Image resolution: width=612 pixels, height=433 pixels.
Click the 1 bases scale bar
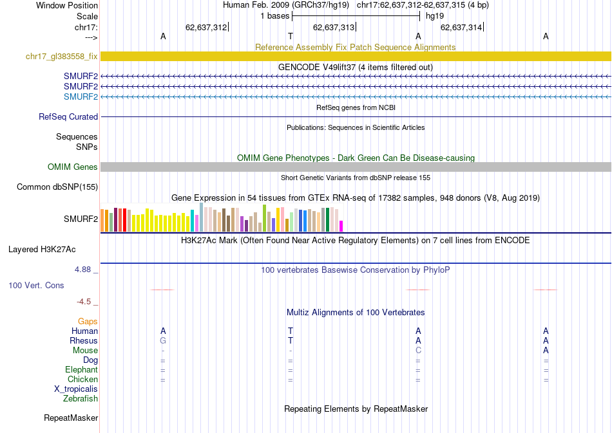pos(356,16)
